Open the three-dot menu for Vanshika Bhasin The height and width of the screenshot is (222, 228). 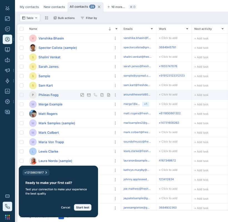(x=115, y=38)
